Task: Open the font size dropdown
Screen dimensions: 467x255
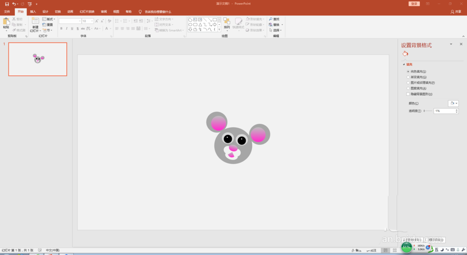Action: tap(92, 21)
